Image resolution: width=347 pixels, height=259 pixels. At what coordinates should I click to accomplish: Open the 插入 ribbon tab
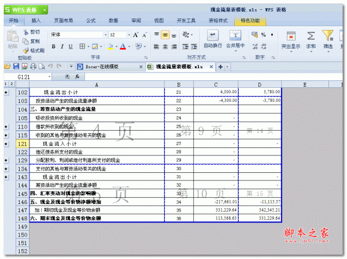point(36,21)
